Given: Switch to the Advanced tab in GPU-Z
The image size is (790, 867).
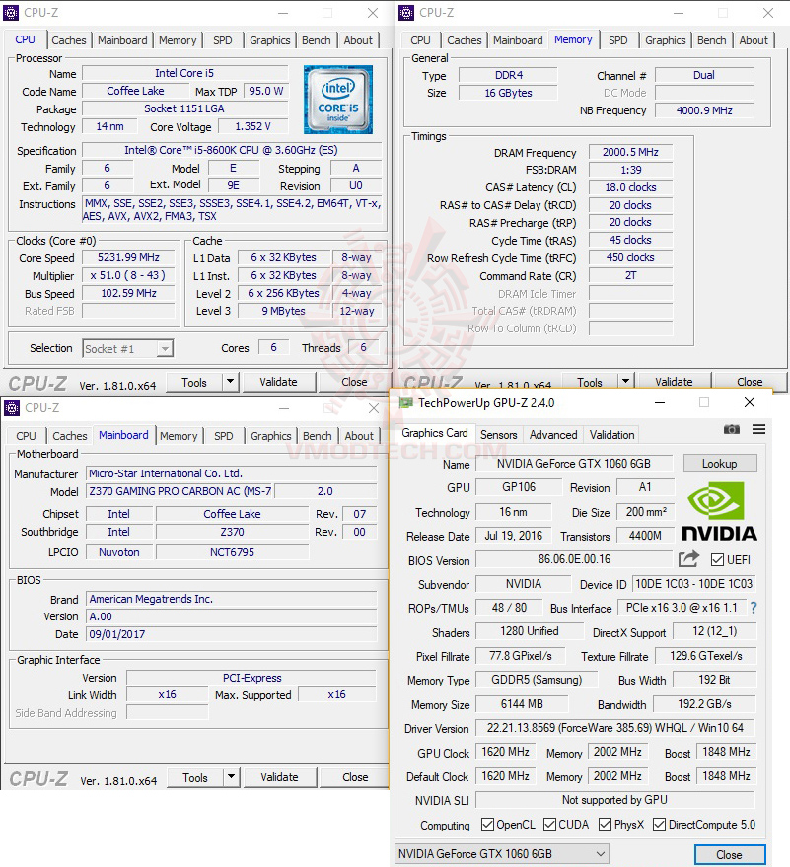Looking at the screenshot, I should [x=552, y=434].
